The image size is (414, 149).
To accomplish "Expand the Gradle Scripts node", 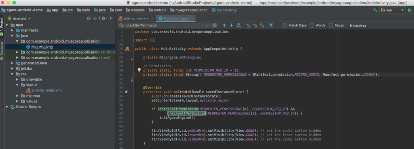I will click(x=7, y=107).
